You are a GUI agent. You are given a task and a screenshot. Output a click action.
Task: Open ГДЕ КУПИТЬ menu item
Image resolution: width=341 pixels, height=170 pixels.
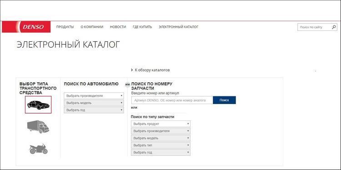pos(142,27)
